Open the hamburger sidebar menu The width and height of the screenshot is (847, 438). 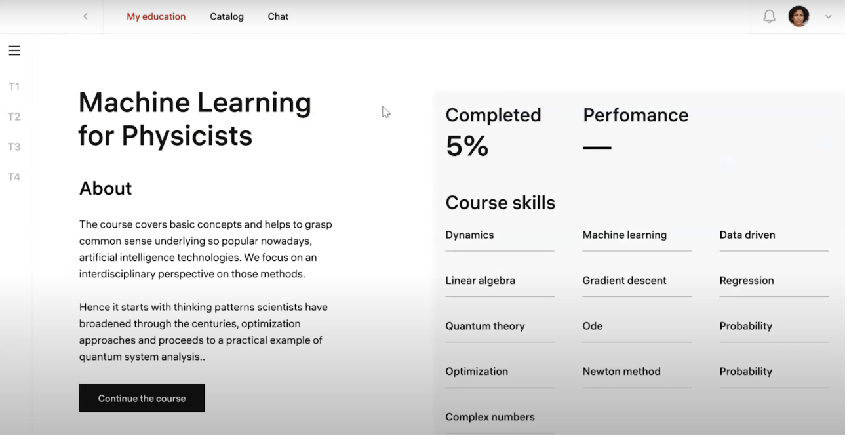14,50
